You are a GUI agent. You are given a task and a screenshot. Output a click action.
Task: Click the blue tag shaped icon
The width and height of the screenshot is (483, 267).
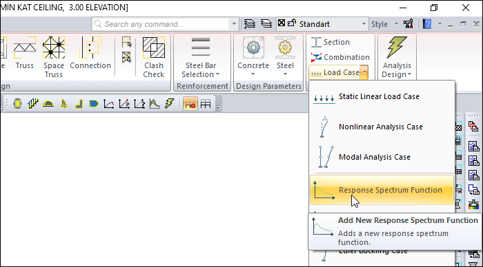[94, 104]
